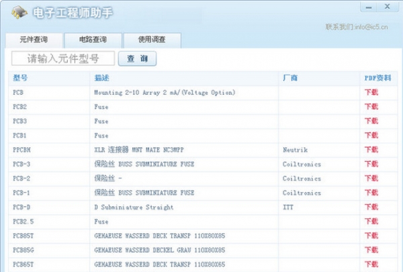Image resolution: width=403 pixels, height=272 pixels.
Task: Select the PCB-3 model cell
Action: (21, 164)
